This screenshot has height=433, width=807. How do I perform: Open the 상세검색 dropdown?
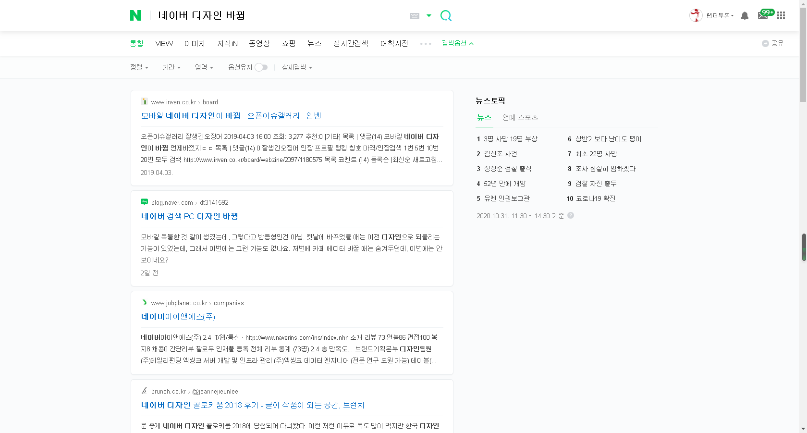[297, 67]
